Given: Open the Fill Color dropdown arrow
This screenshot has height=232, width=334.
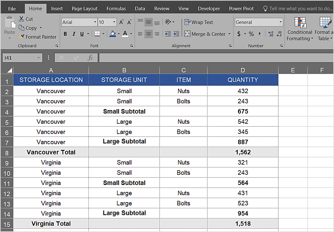Looking at the screenshot, I should 118,34.
